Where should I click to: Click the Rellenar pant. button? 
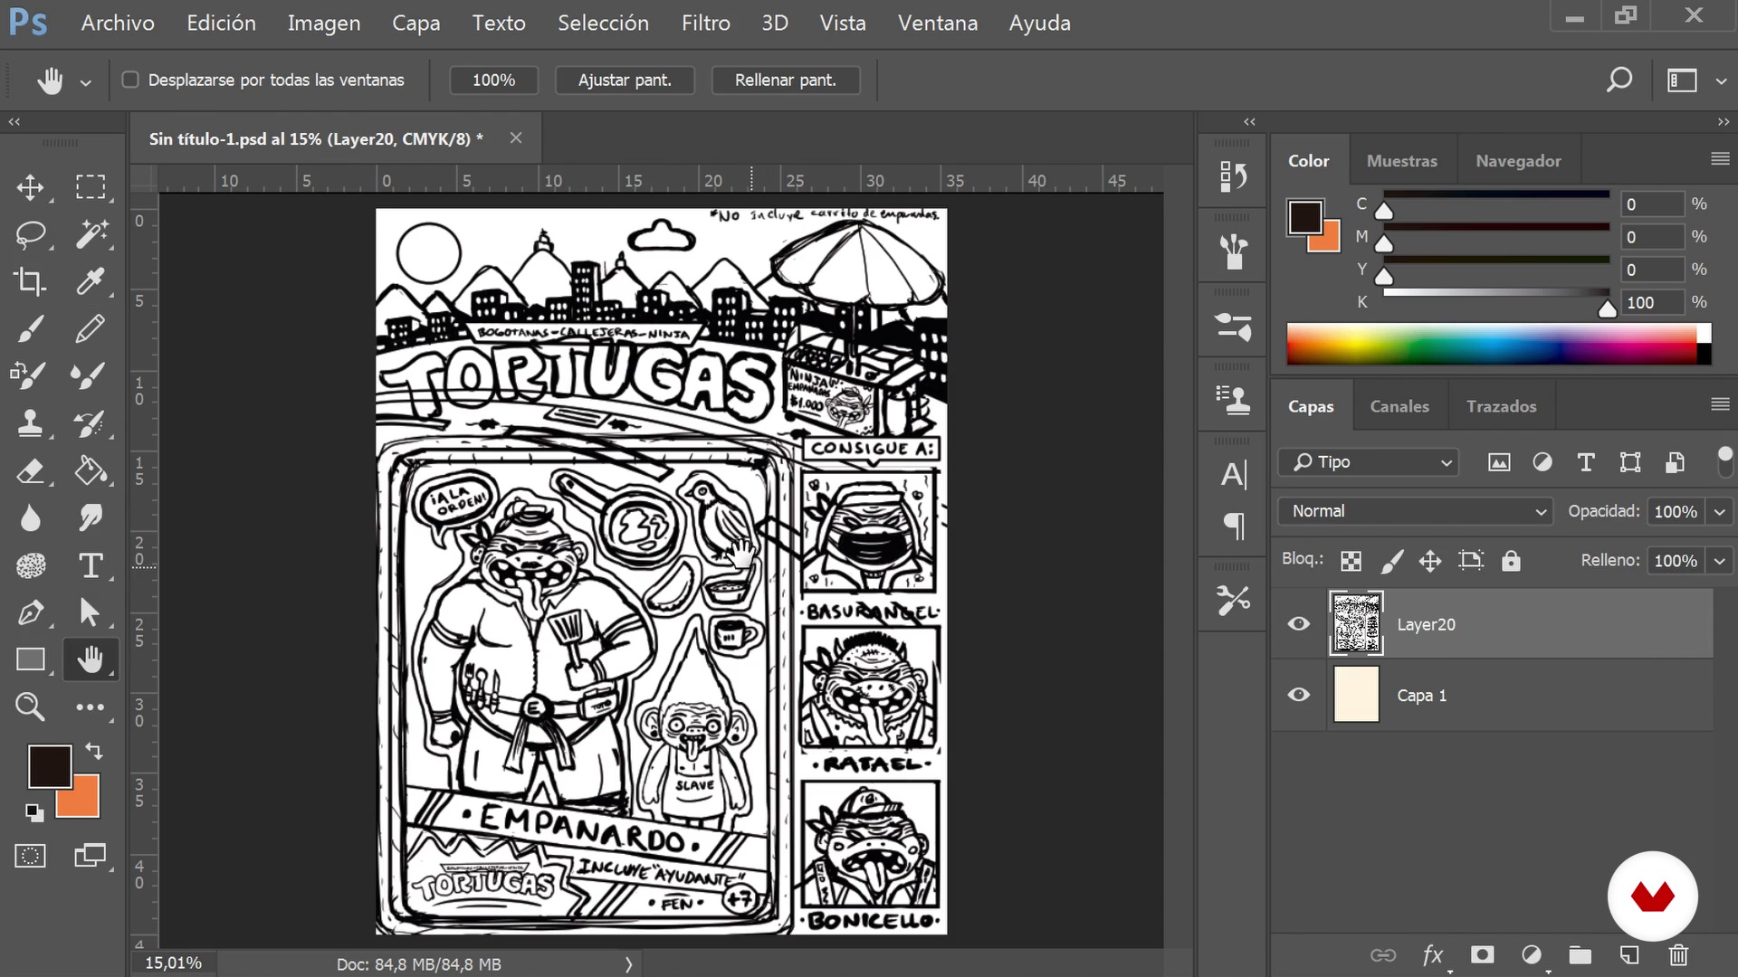785,80
